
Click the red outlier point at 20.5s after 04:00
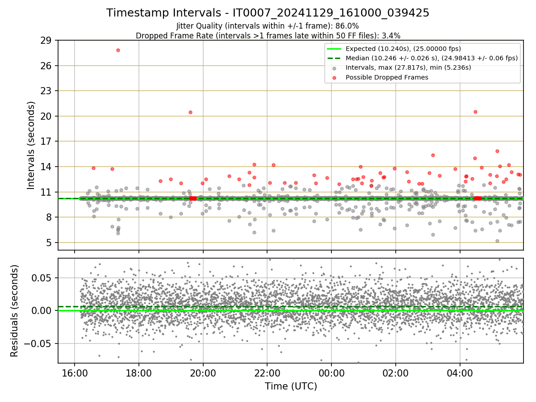click(x=475, y=112)
